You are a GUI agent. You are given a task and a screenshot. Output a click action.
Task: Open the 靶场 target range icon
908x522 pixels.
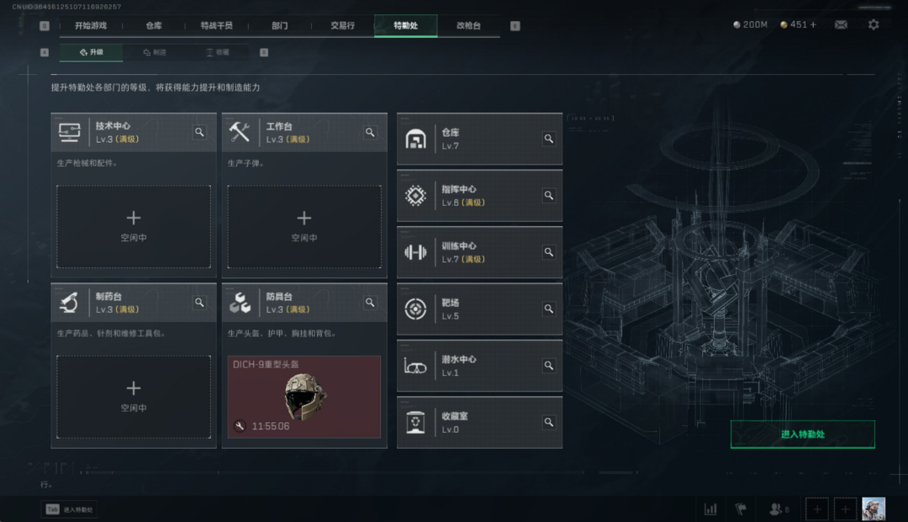pos(415,309)
